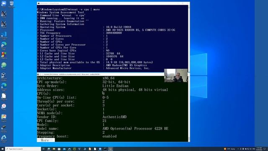Open Microsoft Store from the taskbar
Image resolution: width=268 pixels, height=151 pixels.
[x=59, y=149]
